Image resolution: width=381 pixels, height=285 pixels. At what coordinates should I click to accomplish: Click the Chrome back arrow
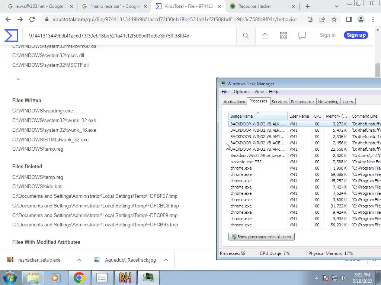pyautogui.click(x=8, y=19)
